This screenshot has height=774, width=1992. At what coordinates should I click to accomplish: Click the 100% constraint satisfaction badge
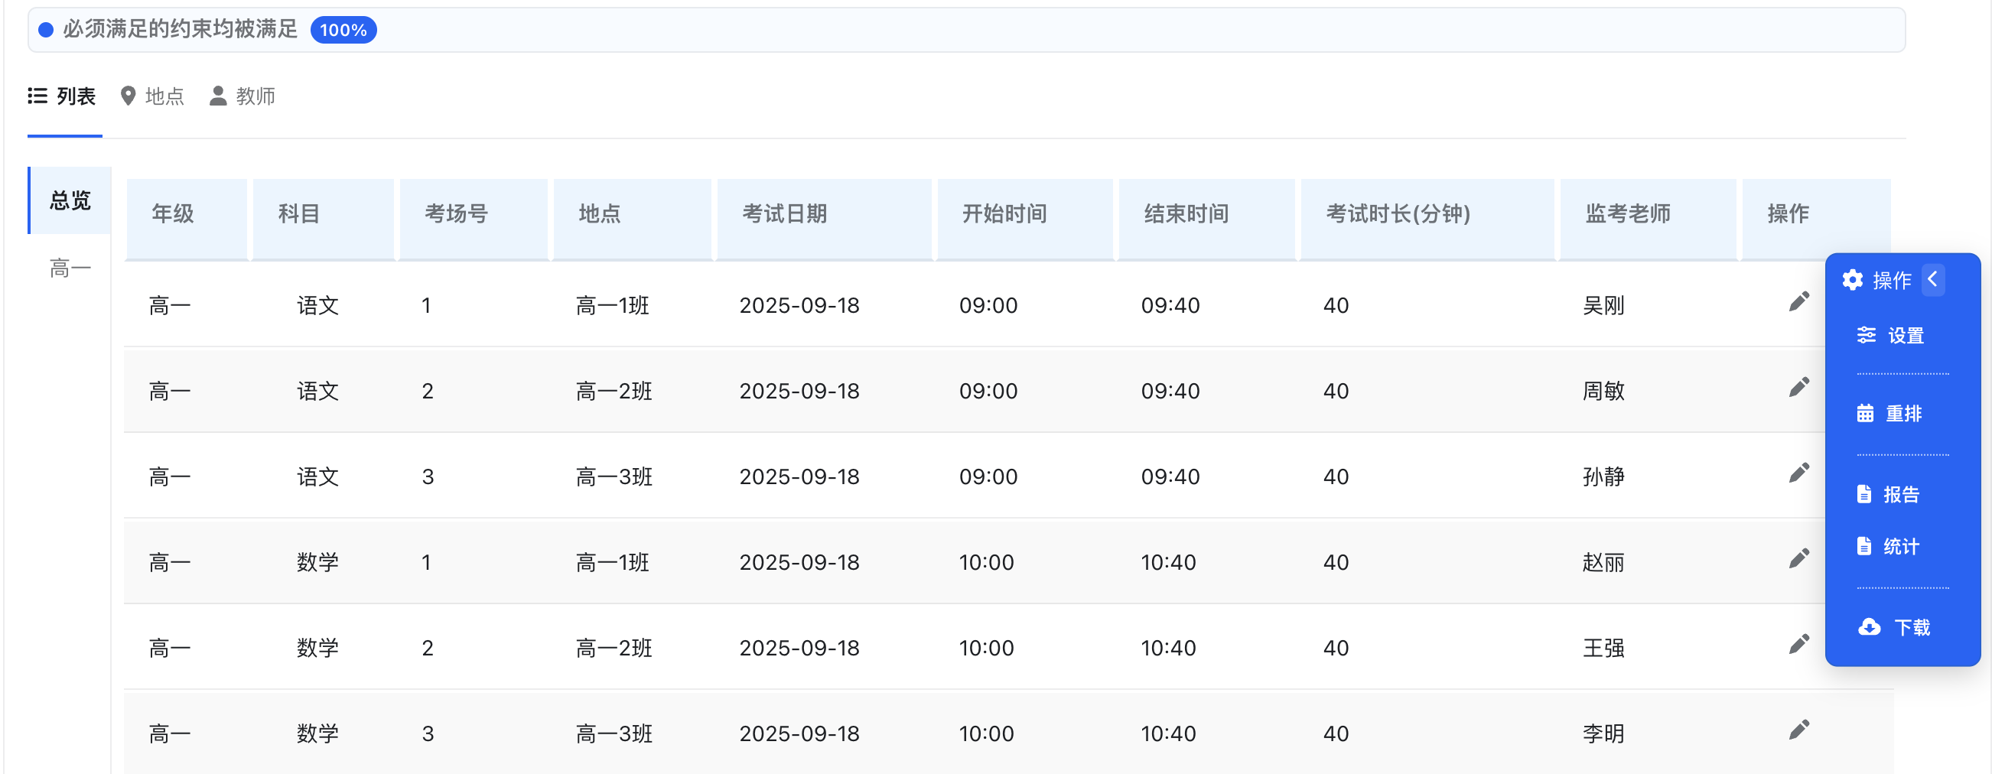pos(343,29)
